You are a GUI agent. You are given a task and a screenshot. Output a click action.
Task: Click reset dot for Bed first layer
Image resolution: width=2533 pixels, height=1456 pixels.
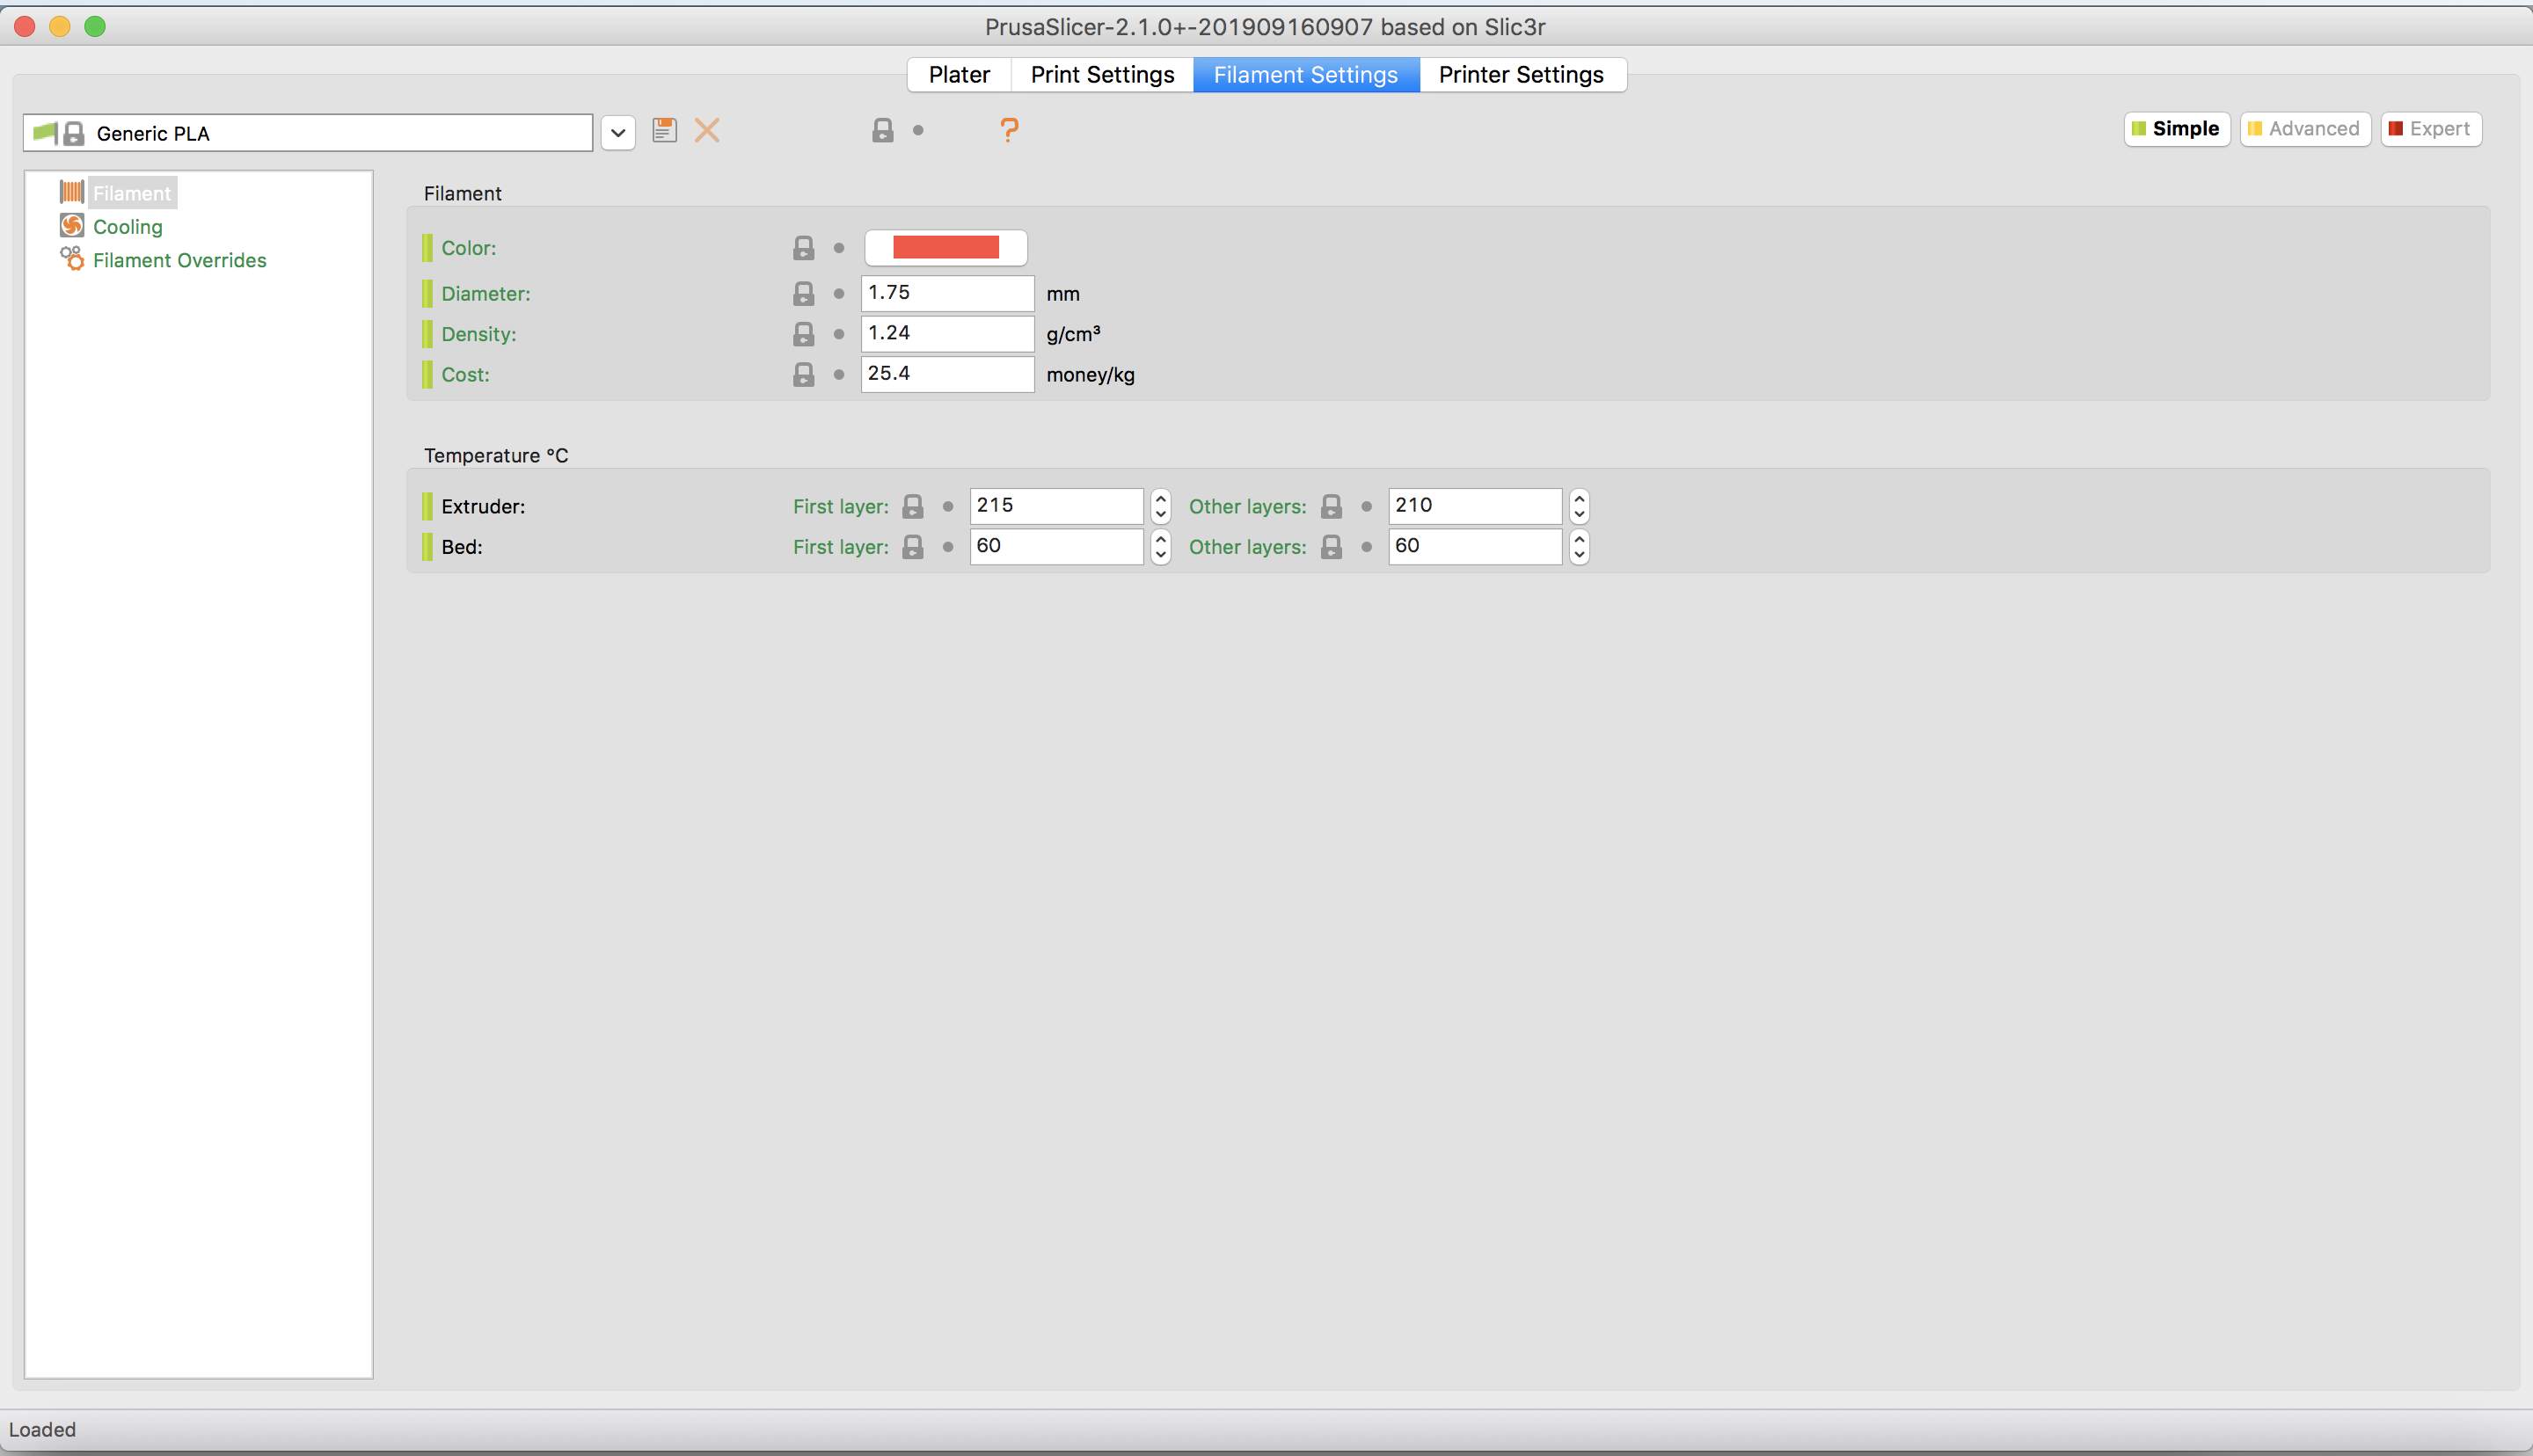(x=948, y=547)
